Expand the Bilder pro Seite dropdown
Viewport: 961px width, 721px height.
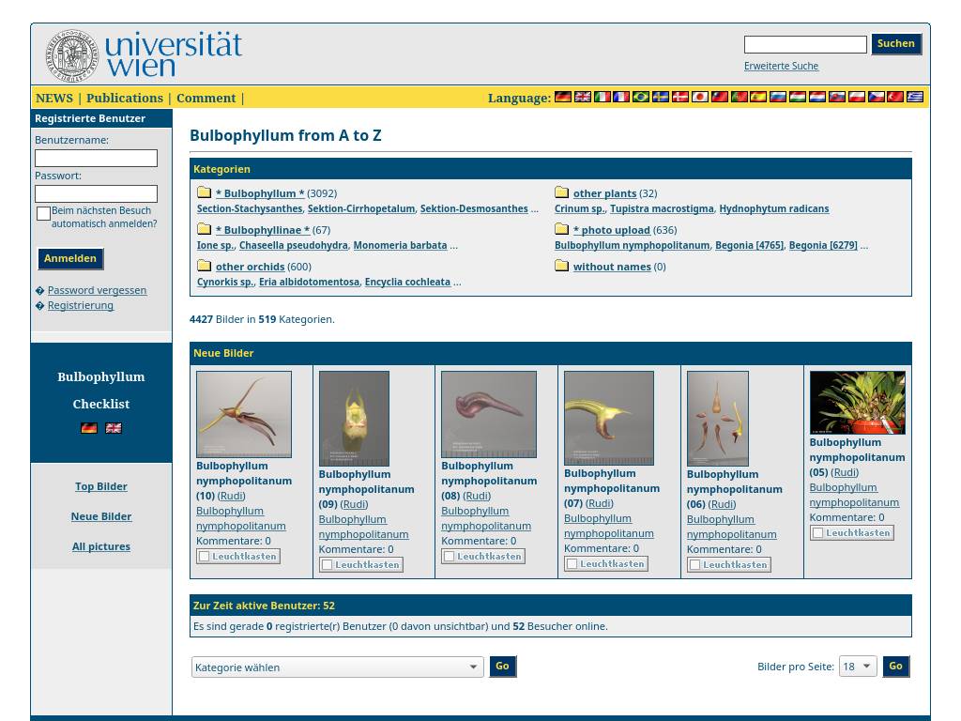[x=858, y=667]
